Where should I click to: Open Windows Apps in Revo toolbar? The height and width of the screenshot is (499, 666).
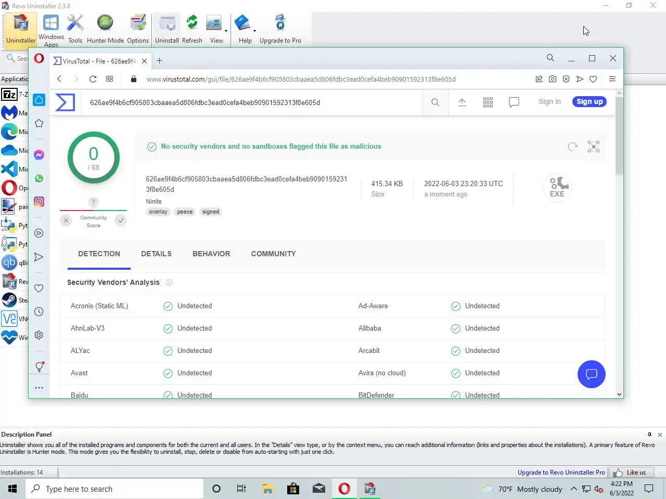coord(51,30)
